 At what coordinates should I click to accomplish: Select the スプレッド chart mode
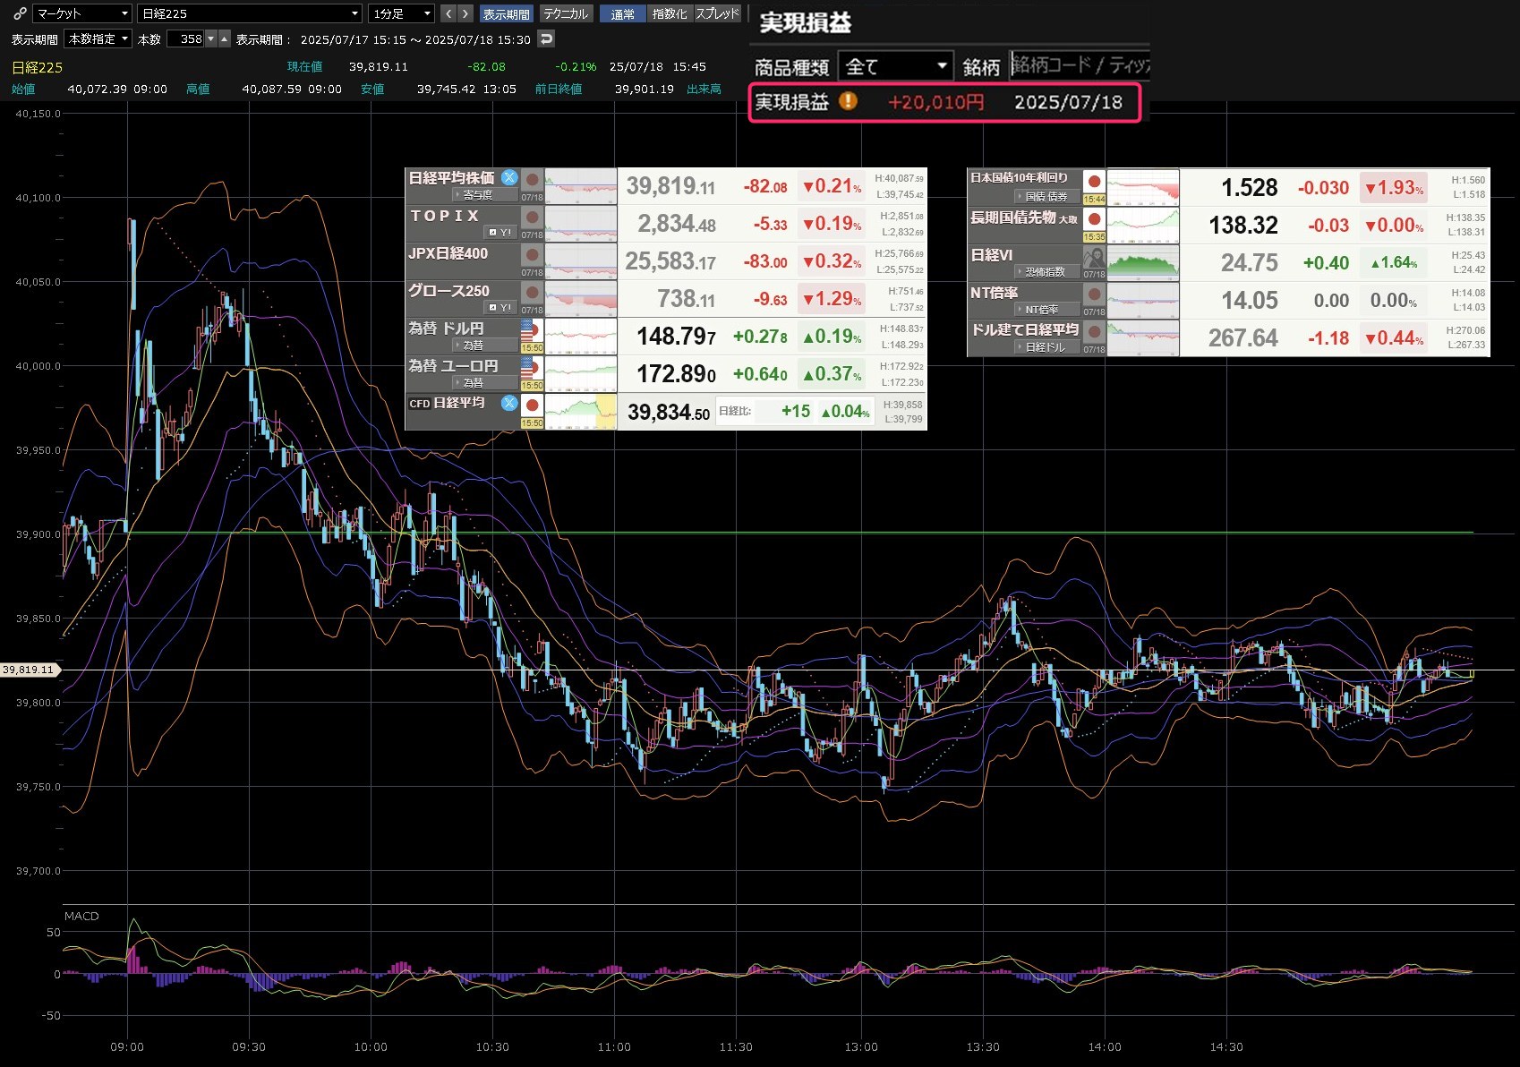click(x=717, y=13)
